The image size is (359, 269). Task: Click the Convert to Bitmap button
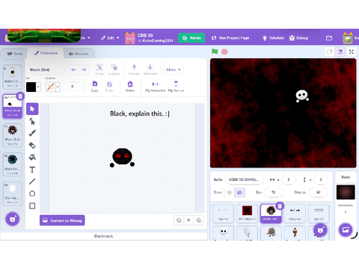pos(62,220)
